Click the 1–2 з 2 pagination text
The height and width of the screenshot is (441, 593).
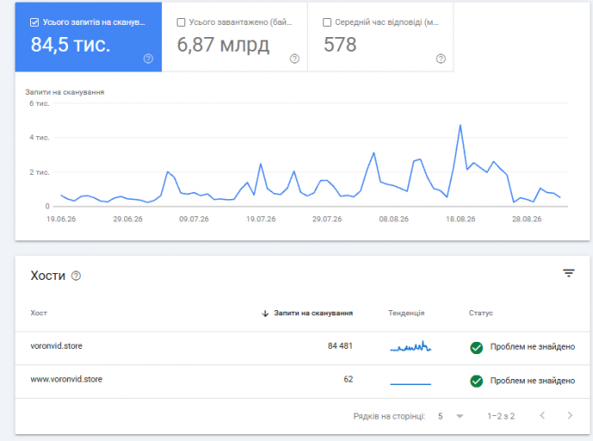501,416
